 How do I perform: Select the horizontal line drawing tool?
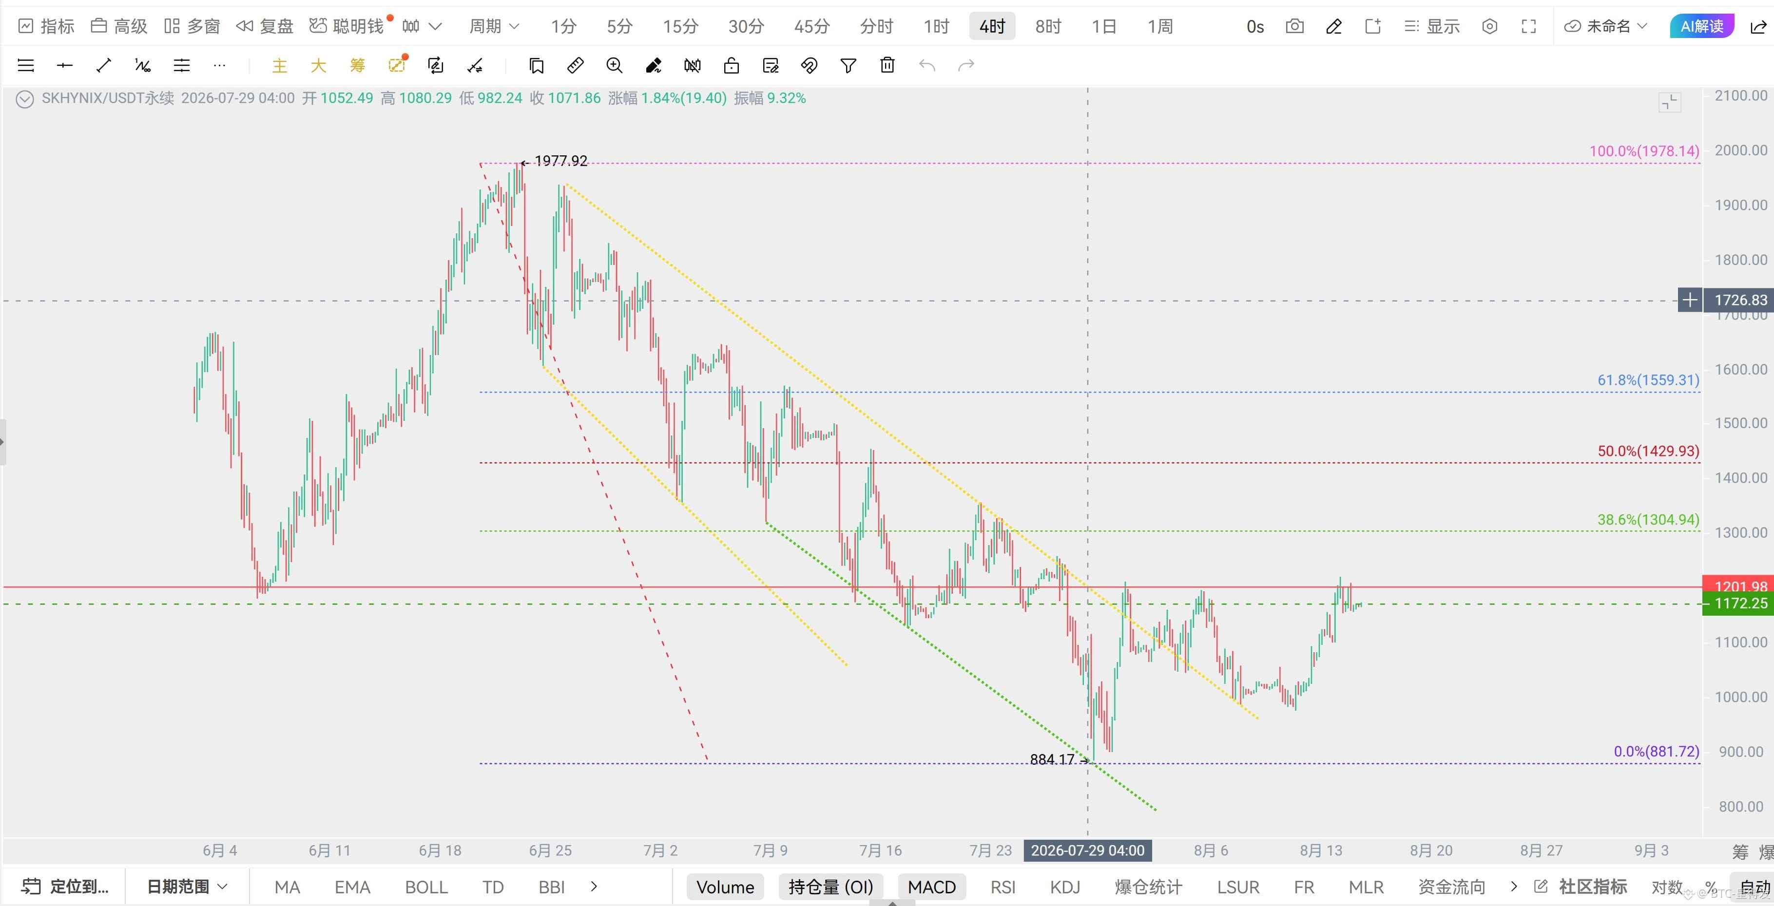pos(65,65)
